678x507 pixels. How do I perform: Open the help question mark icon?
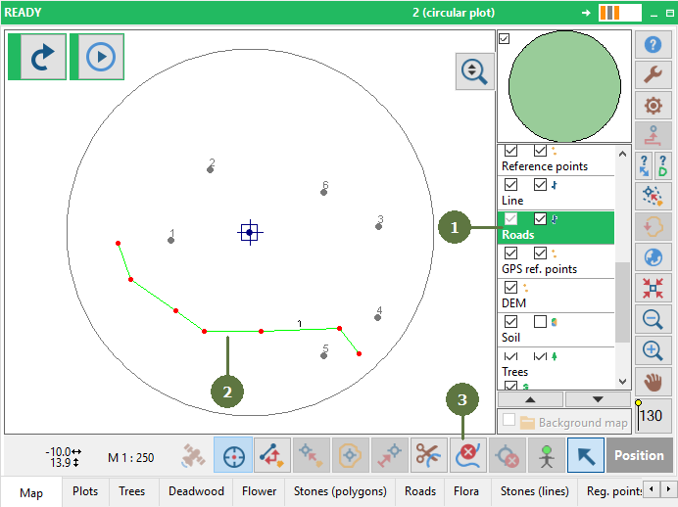point(653,44)
